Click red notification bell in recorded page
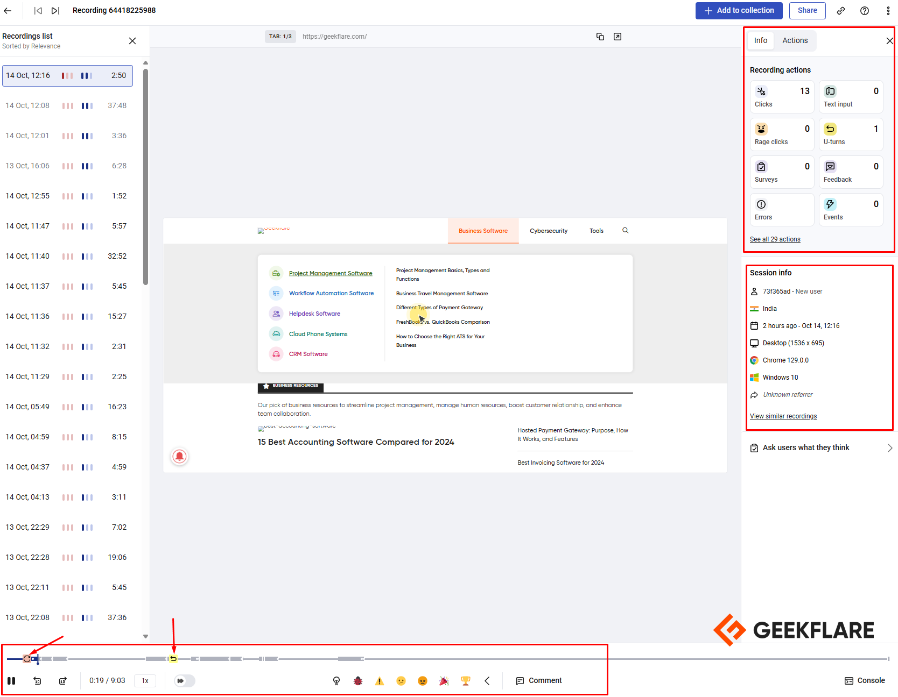This screenshot has width=898, height=697. pos(179,457)
